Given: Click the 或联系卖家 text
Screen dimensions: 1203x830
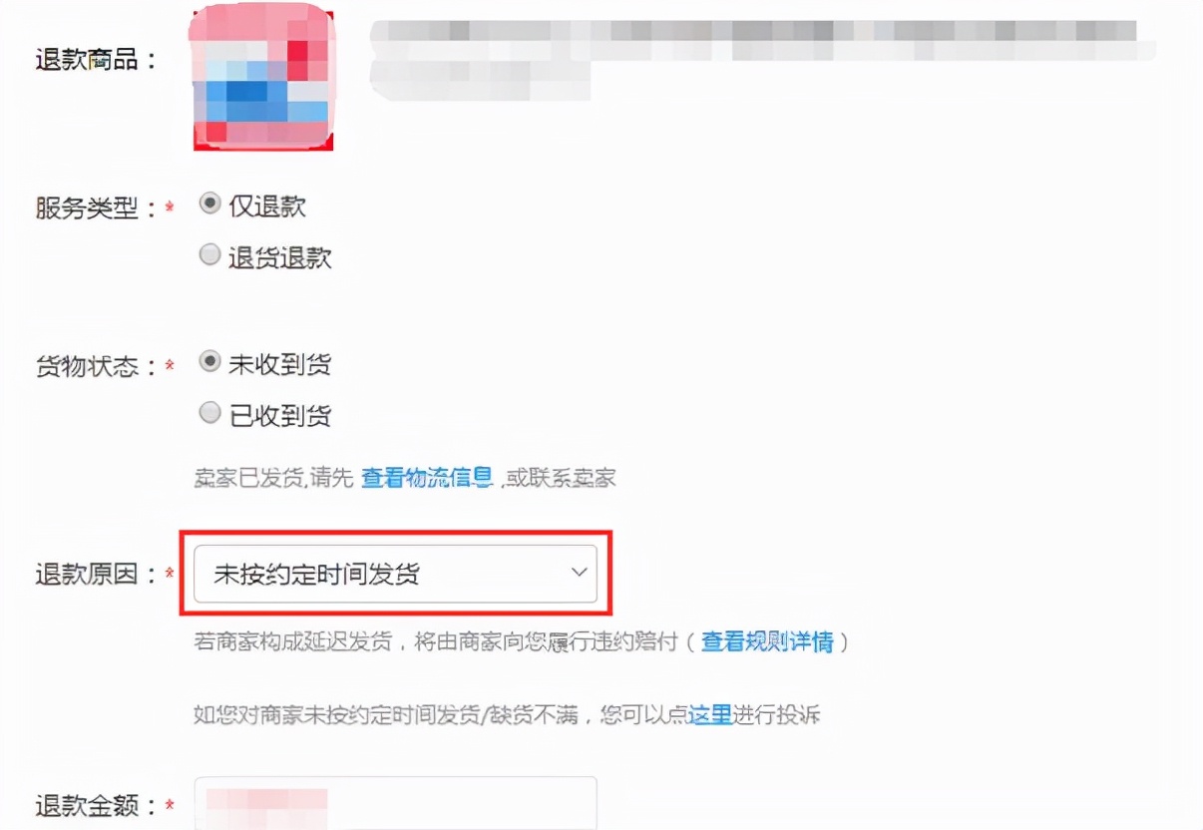Looking at the screenshot, I should (559, 478).
